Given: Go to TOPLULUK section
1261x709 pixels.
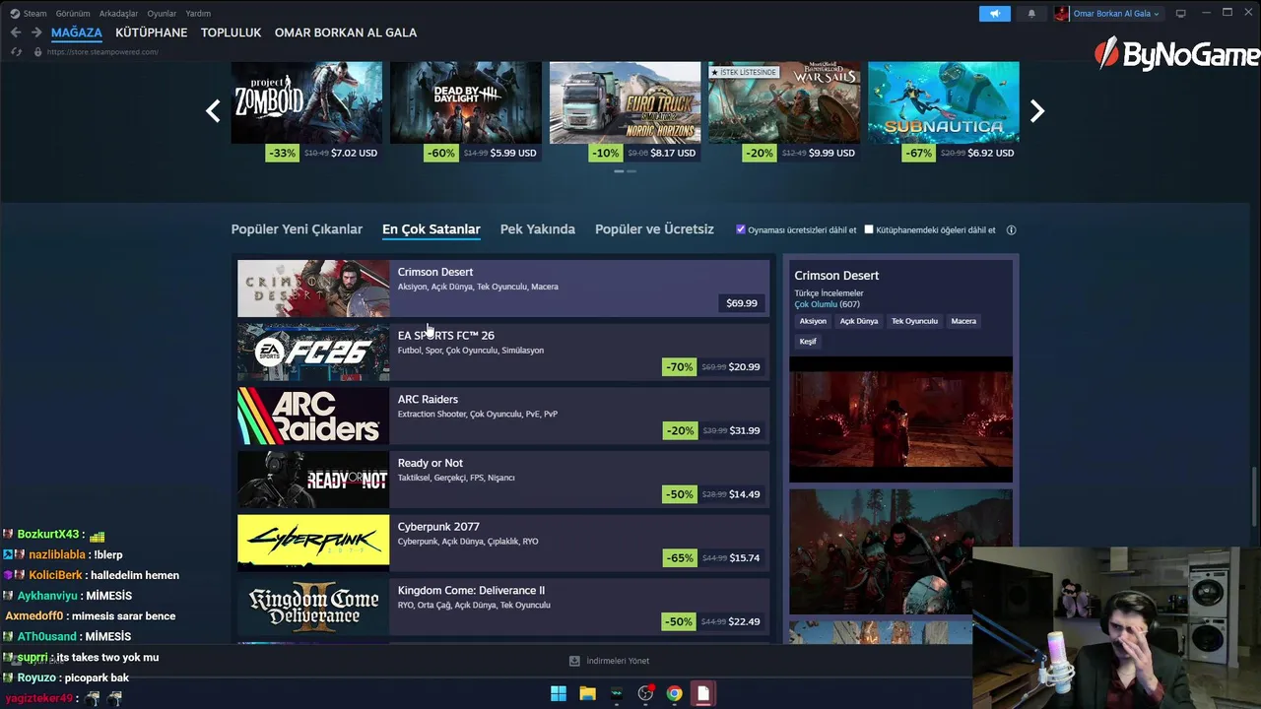Looking at the screenshot, I should click(231, 32).
